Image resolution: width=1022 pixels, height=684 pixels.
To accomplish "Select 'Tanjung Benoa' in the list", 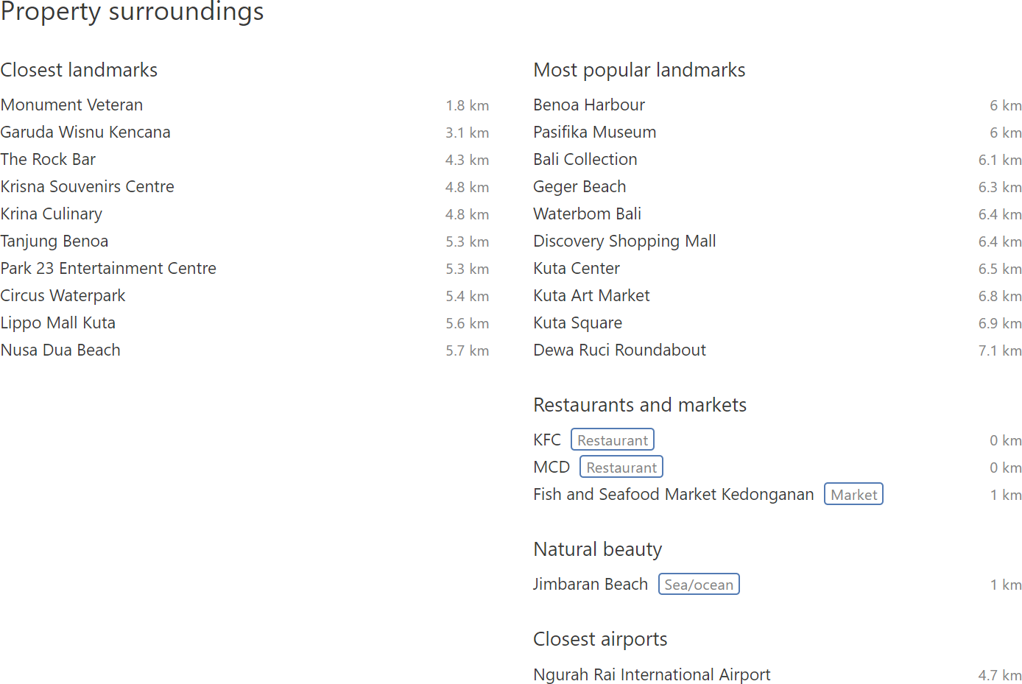I will 54,241.
